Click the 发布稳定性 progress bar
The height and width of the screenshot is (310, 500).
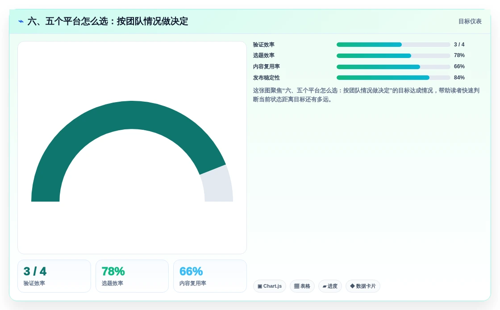(393, 78)
